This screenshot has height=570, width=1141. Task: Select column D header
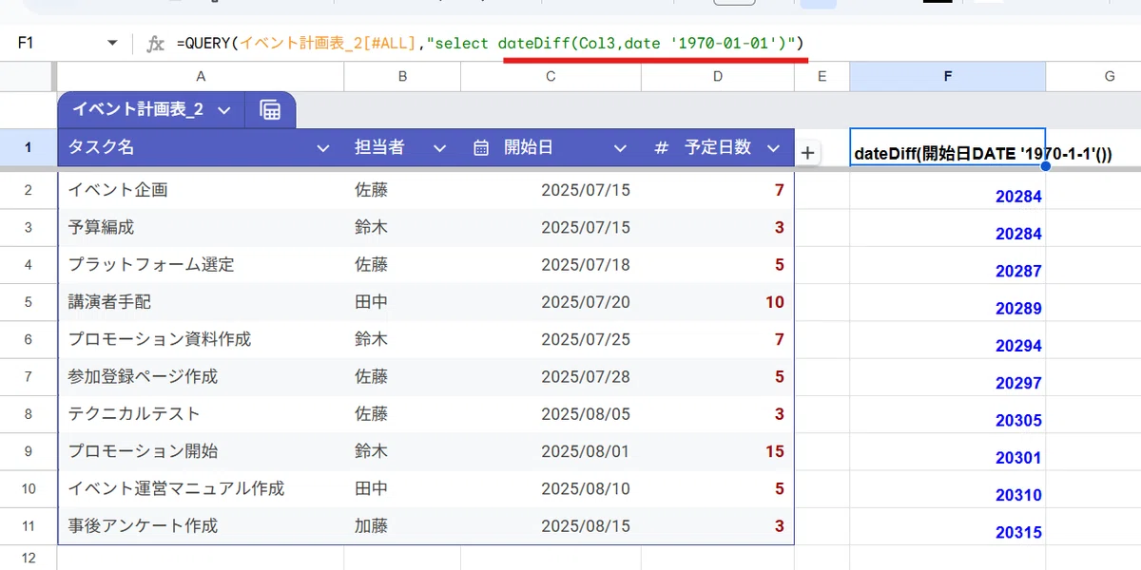coord(717,77)
